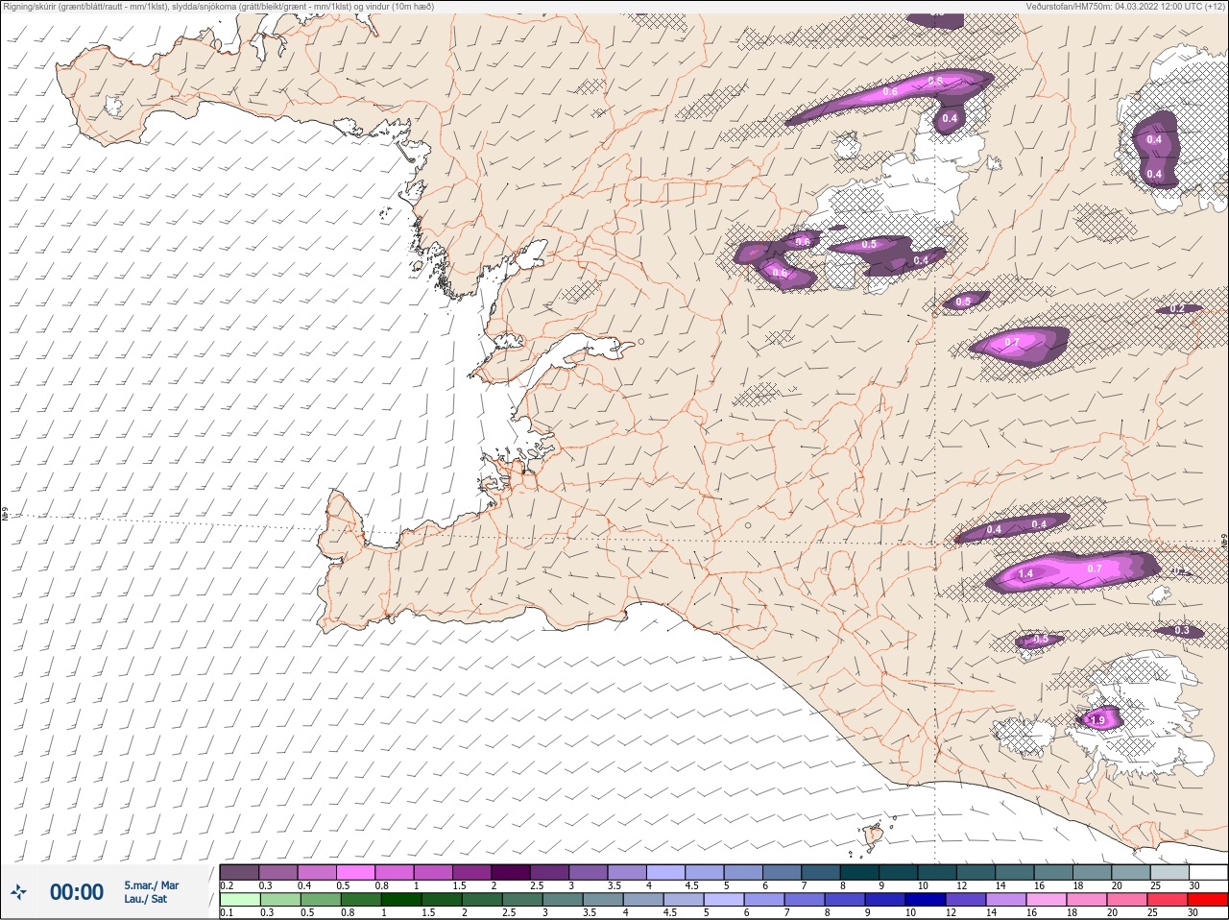The width and height of the screenshot is (1229, 920).
Task: Click the Veðurstofan star logo icon
Action: coord(18,892)
